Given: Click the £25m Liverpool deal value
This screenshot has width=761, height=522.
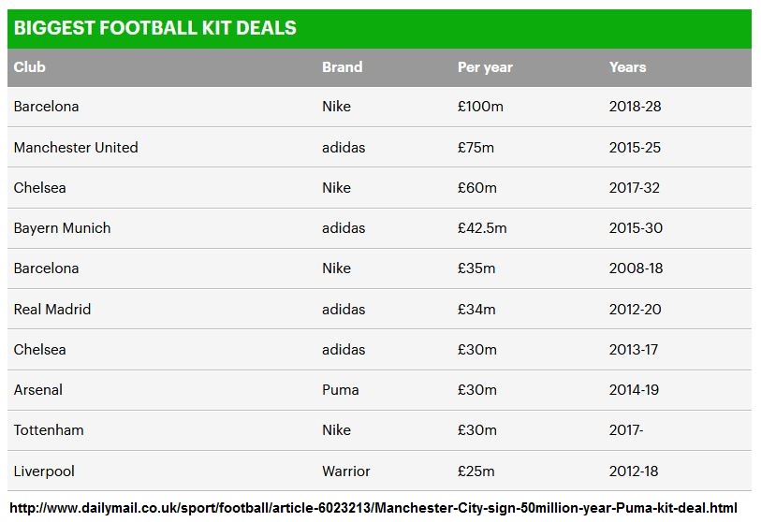Looking at the screenshot, I should (476, 471).
